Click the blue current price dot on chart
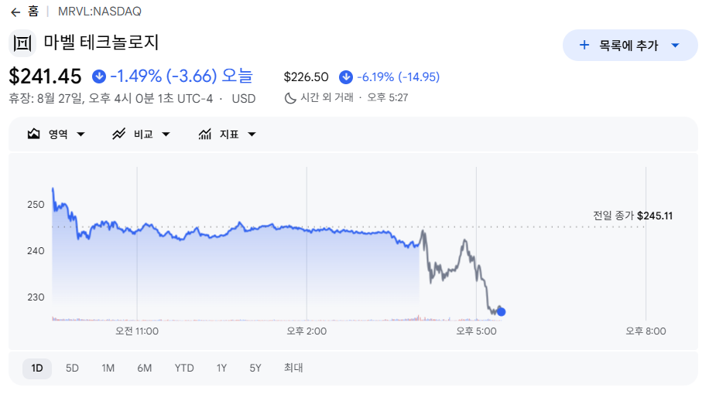Viewport: 709px width, 394px height. tap(501, 311)
